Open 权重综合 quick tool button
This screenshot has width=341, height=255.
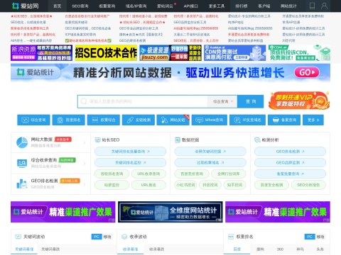pyautogui.click(x=104, y=120)
